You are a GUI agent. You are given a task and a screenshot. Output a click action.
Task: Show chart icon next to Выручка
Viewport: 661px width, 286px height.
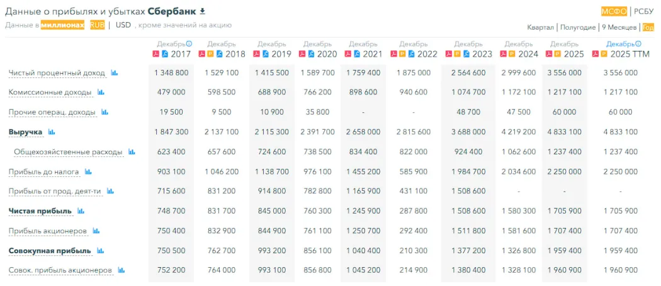click(52, 132)
